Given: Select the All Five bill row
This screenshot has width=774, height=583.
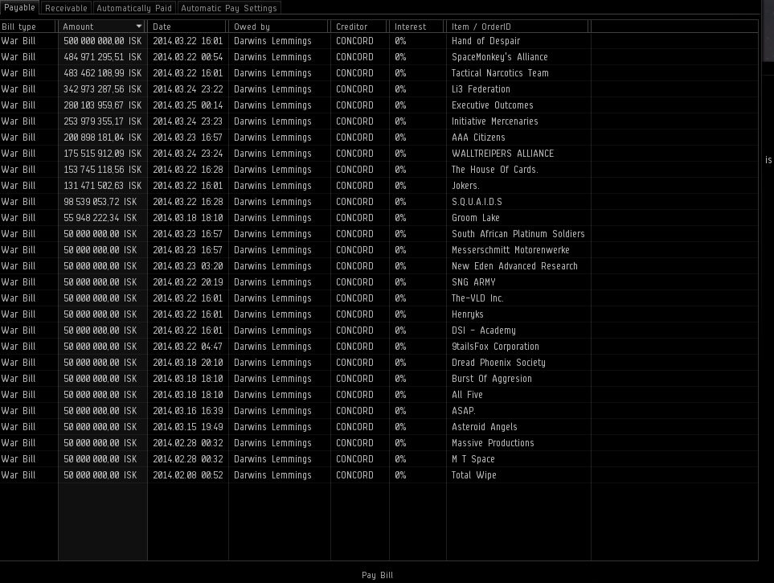Looking at the screenshot, I should (379, 395).
